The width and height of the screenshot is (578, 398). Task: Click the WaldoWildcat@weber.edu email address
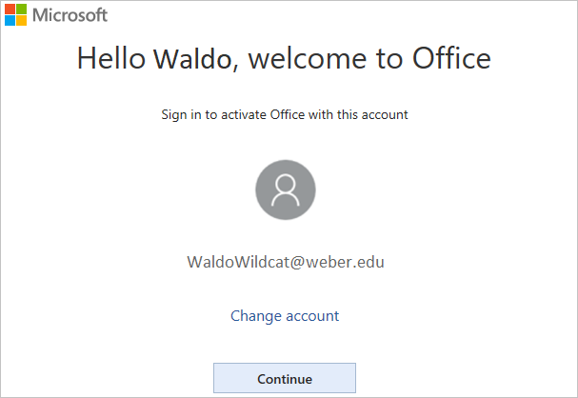point(285,262)
